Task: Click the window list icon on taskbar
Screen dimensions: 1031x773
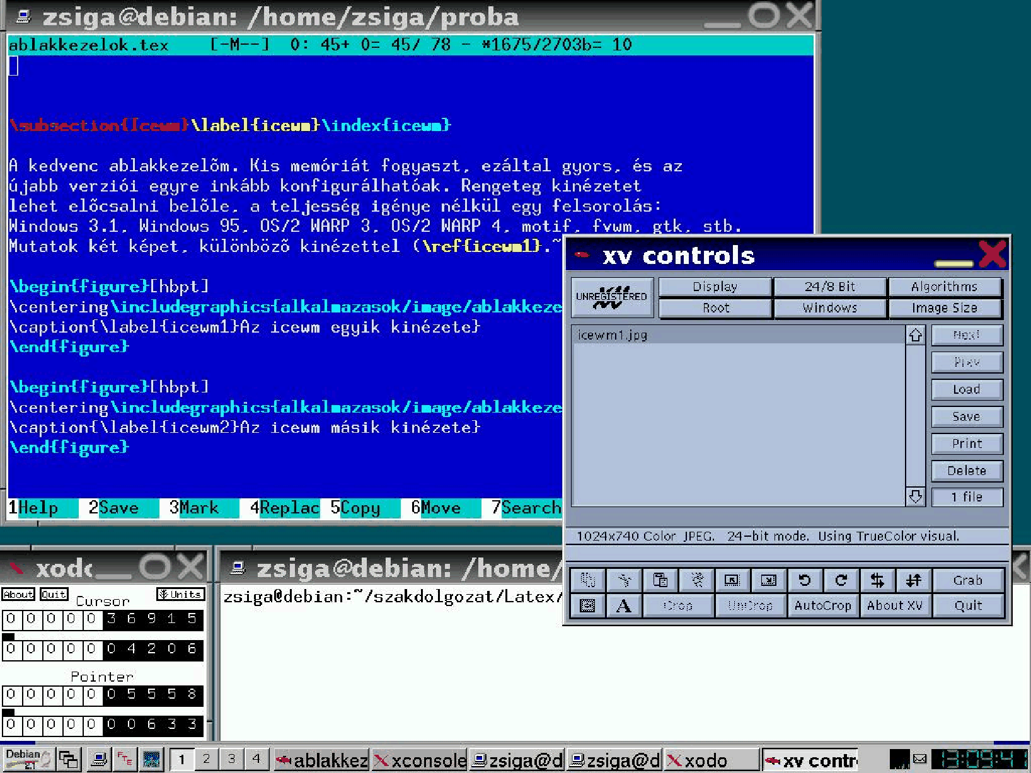Action: (x=68, y=759)
